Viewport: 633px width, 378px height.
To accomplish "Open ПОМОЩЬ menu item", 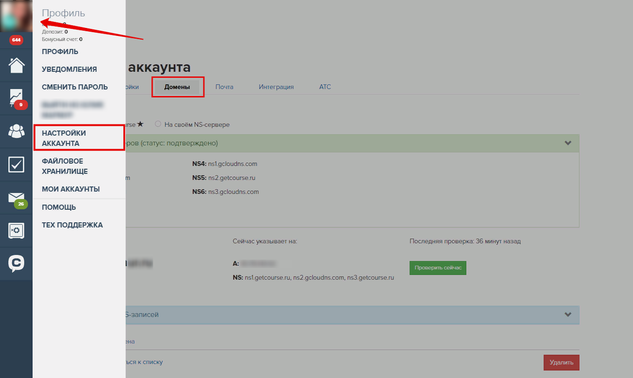I will (59, 207).
